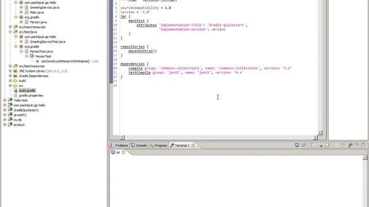Click the canConstructAPersonWithAName method dot icon
The image size is (369, 207).
click(x=37, y=62)
